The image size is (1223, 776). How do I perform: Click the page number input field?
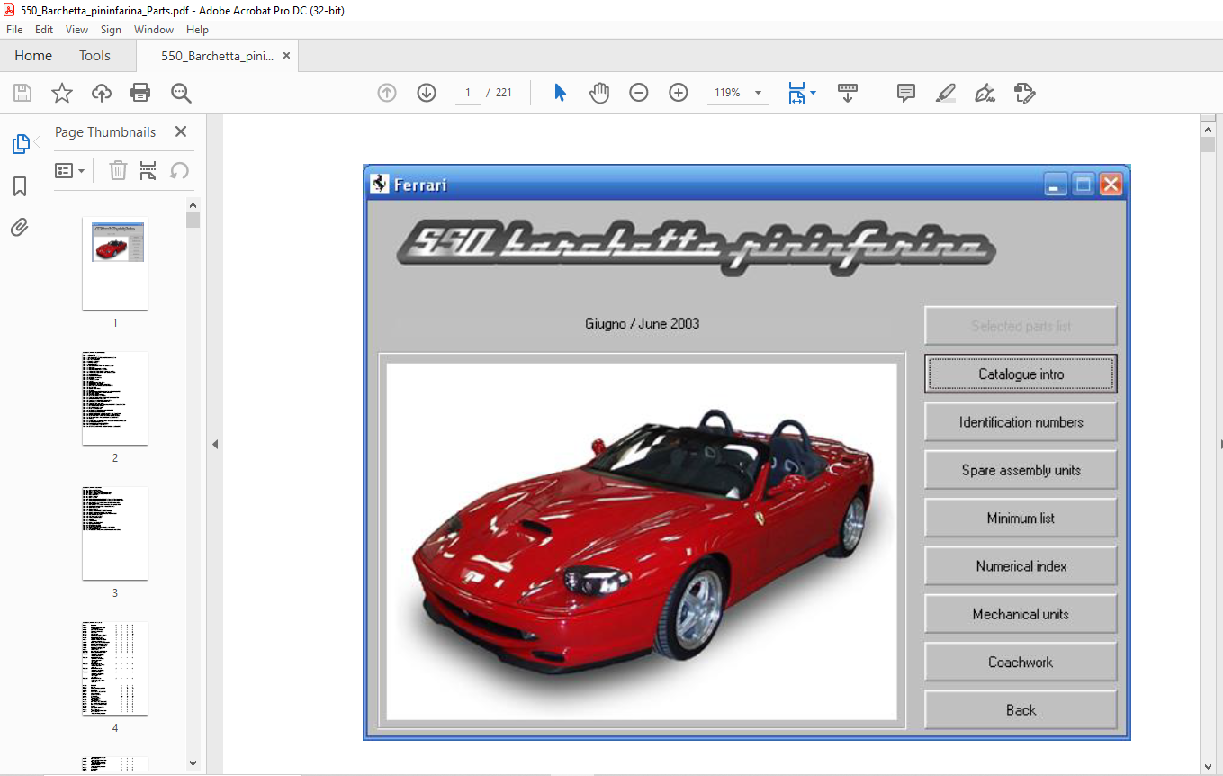[468, 93]
